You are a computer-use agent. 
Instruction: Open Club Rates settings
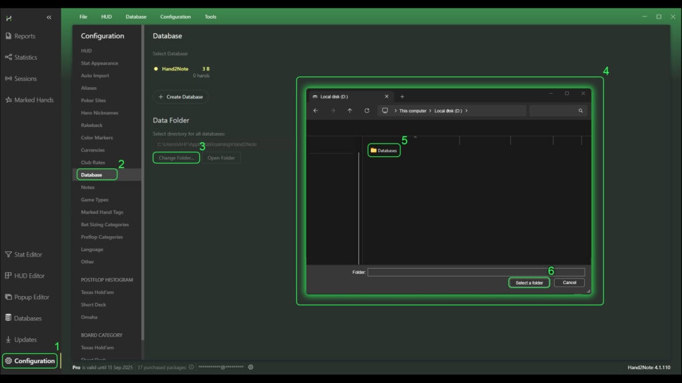93,162
